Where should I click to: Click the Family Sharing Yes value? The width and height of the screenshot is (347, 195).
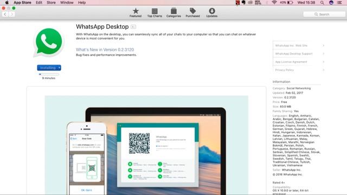(x=296, y=111)
